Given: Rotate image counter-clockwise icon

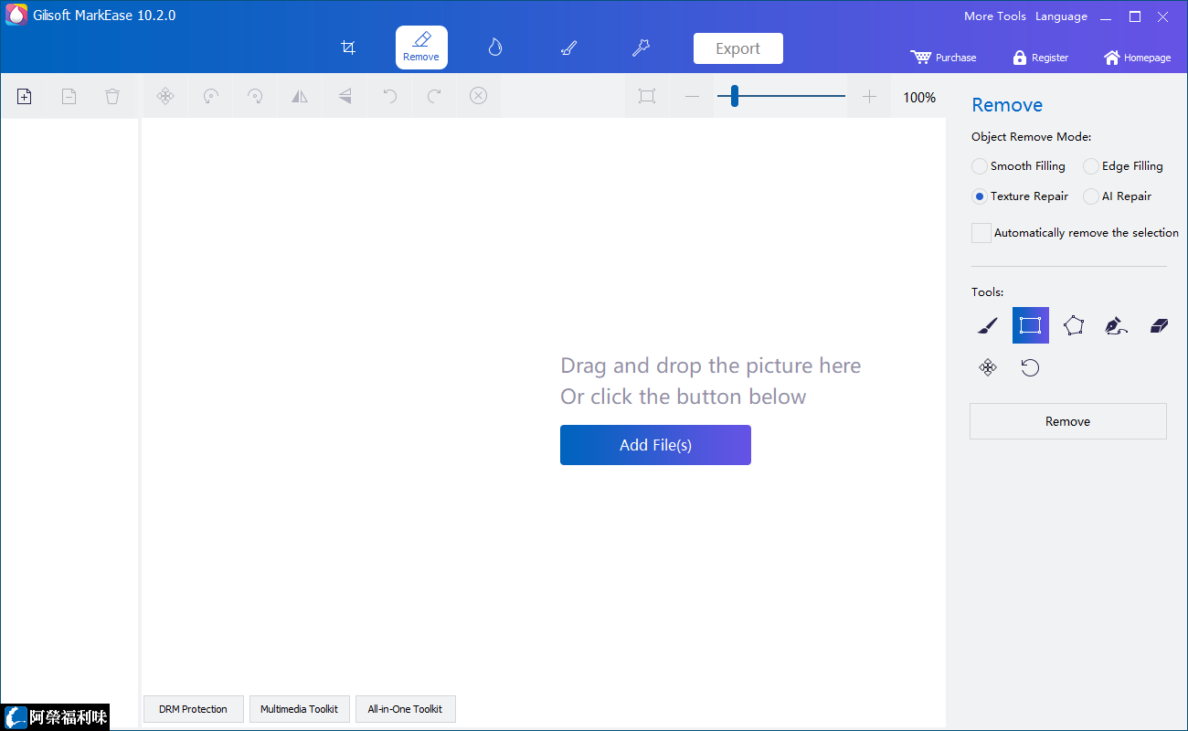Looking at the screenshot, I should (x=210, y=96).
